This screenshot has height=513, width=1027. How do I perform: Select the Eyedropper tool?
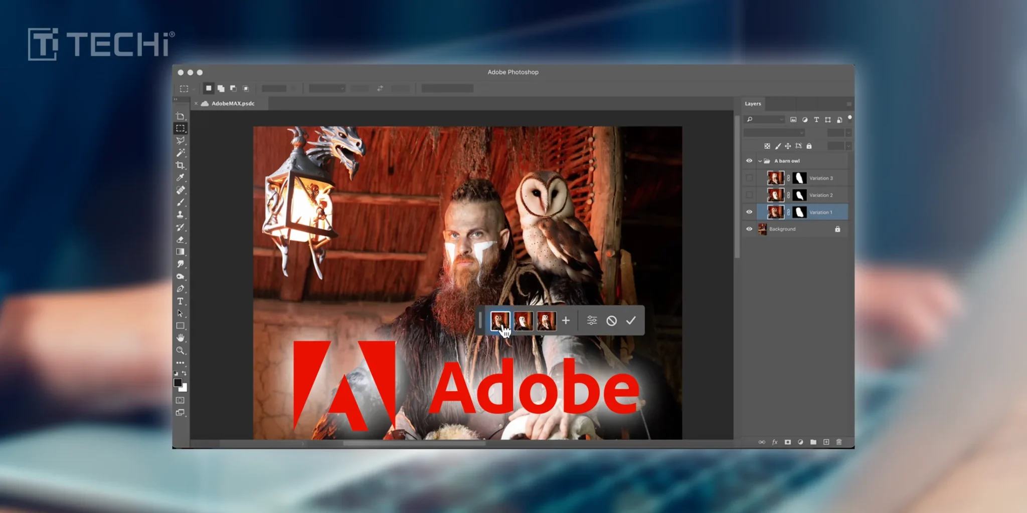[181, 177]
